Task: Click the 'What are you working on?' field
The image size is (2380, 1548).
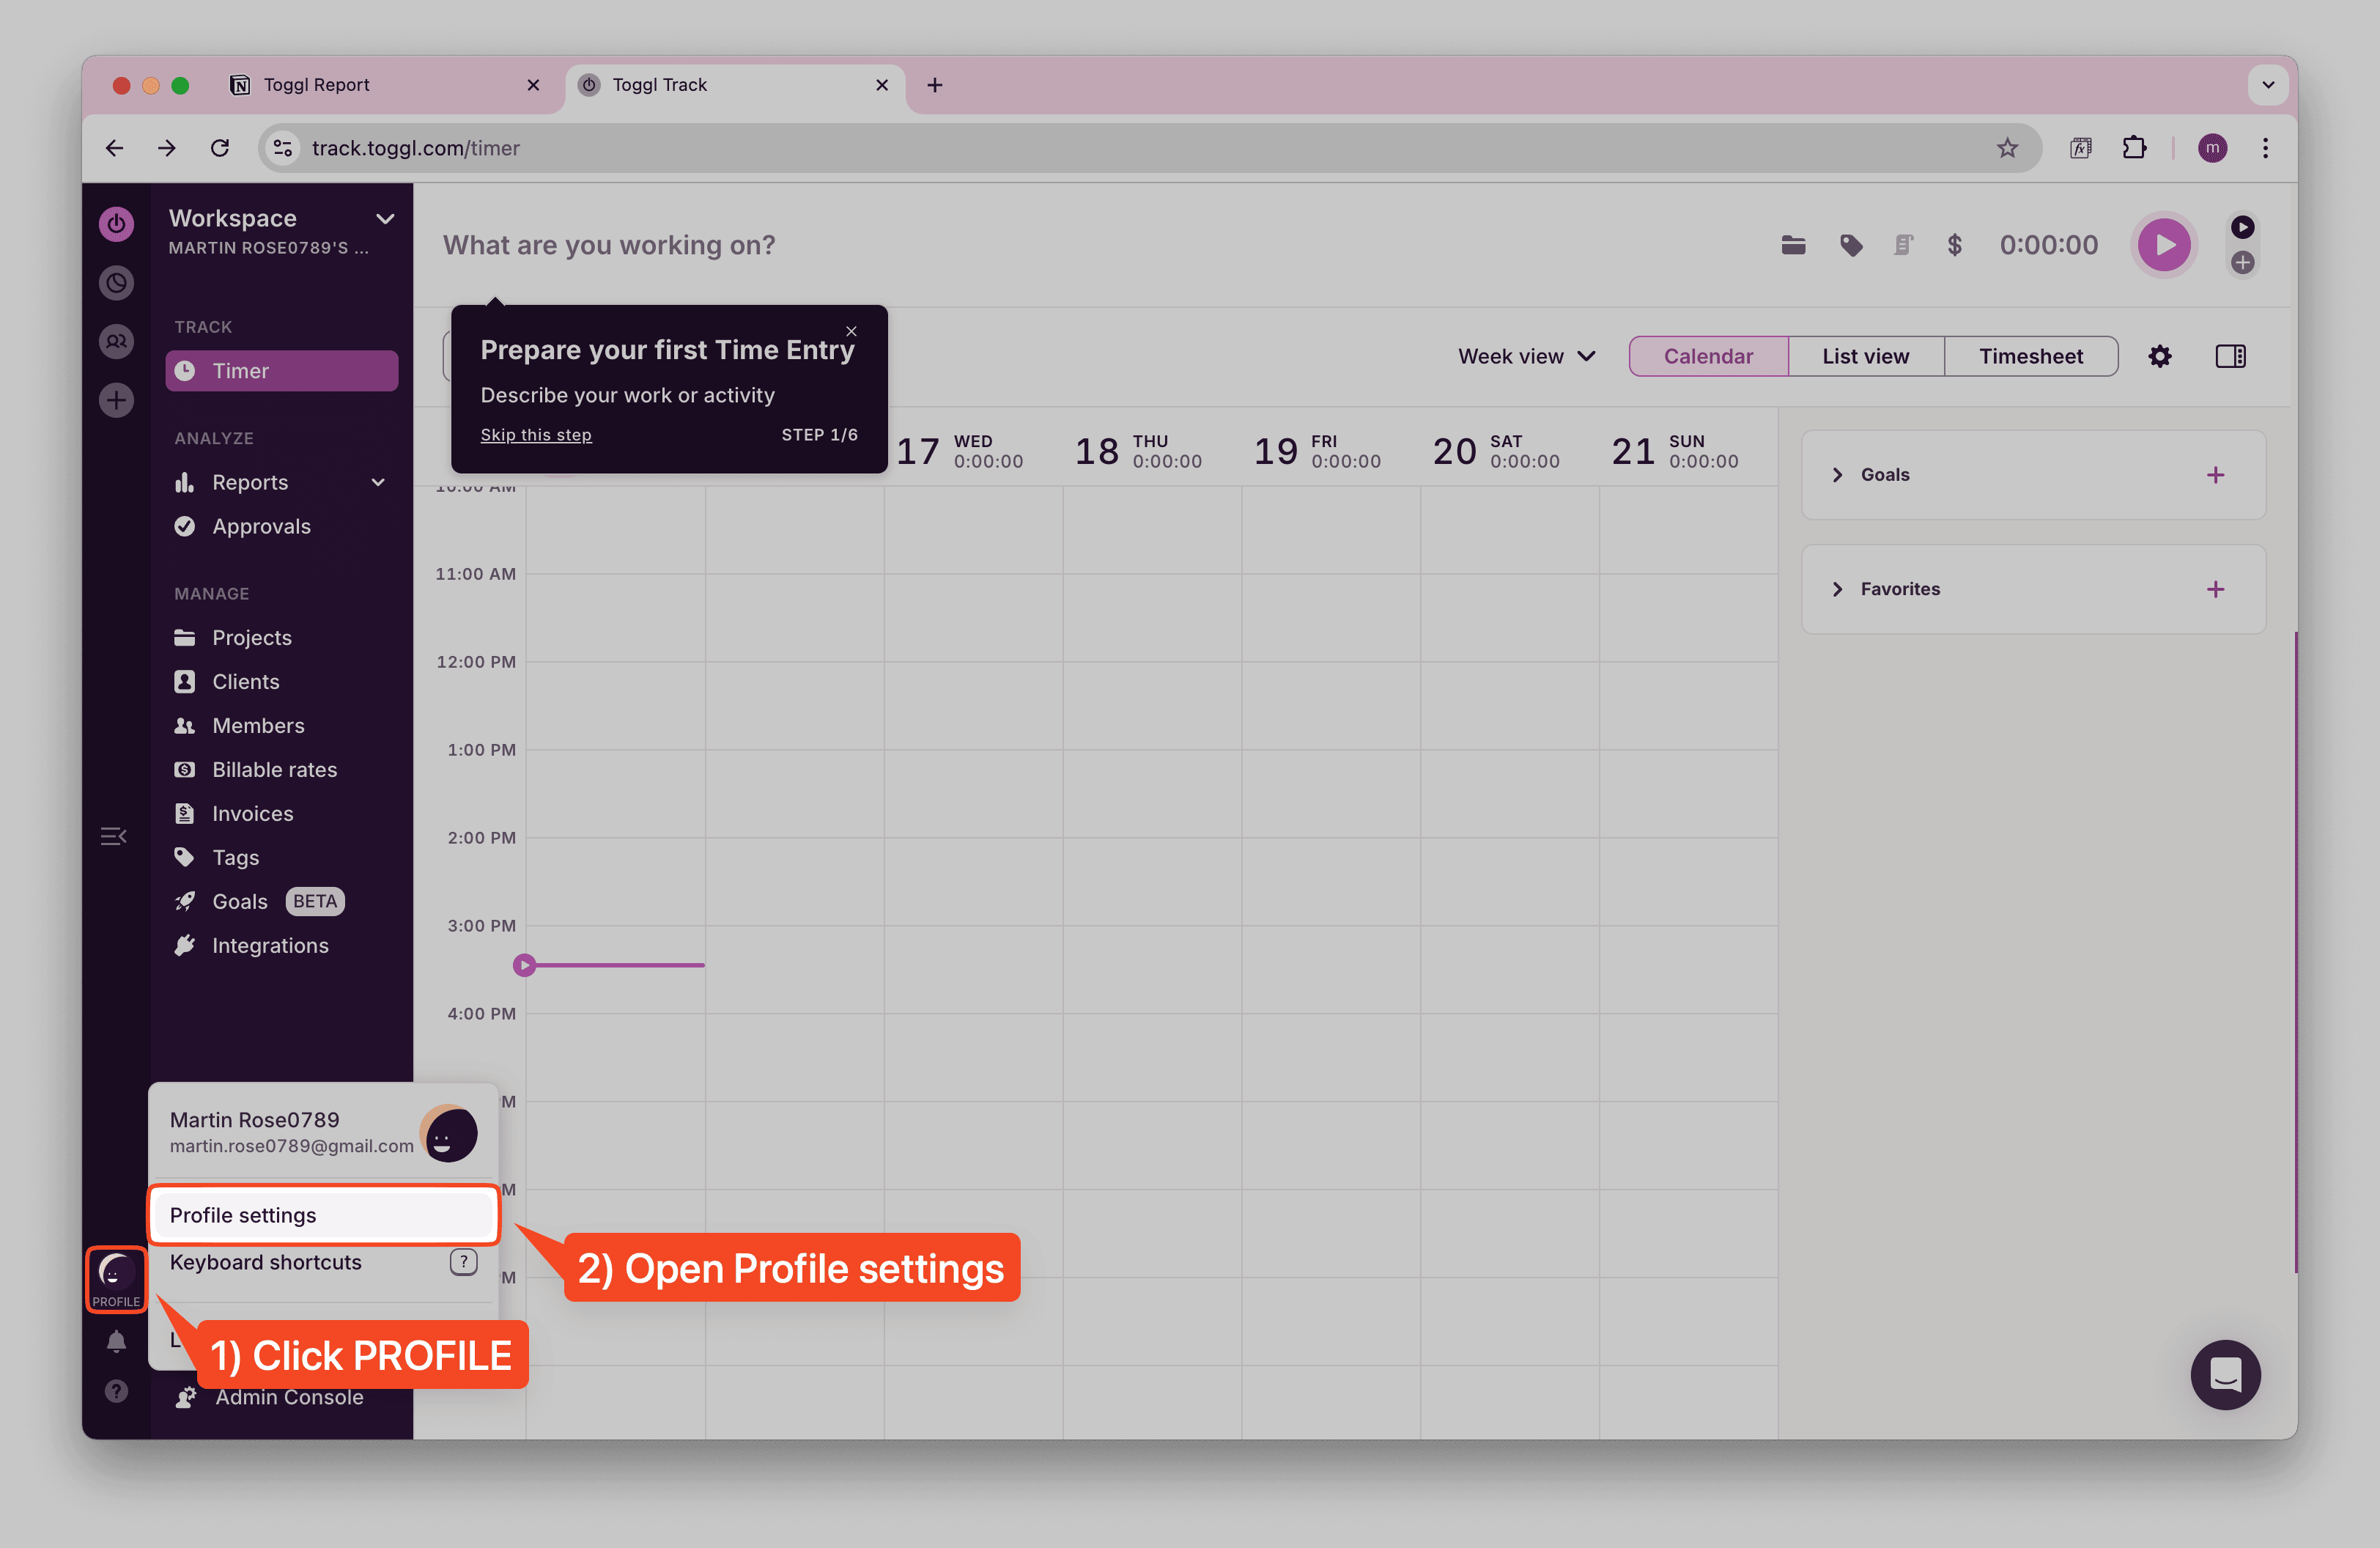Action: [x=609, y=245]
